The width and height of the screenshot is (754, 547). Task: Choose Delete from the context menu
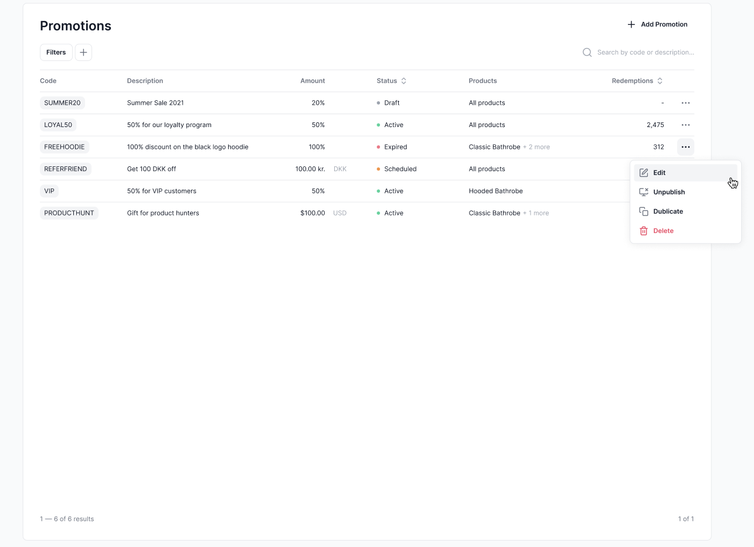(x=685, y=231)
